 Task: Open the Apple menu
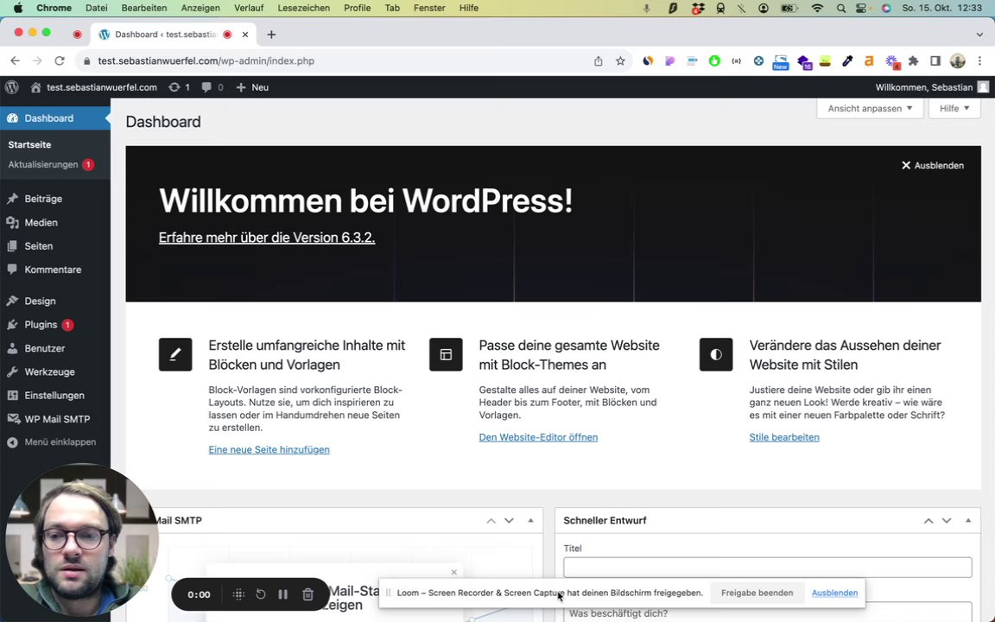coord(18,9)
